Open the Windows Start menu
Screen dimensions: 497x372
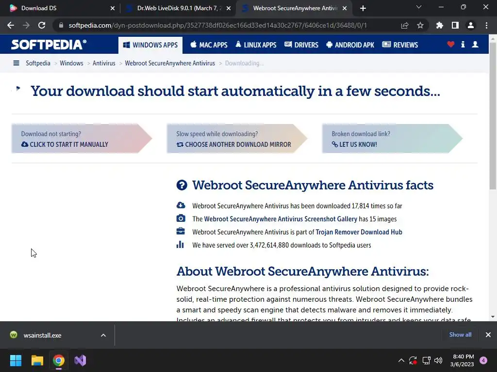point(16,360)
